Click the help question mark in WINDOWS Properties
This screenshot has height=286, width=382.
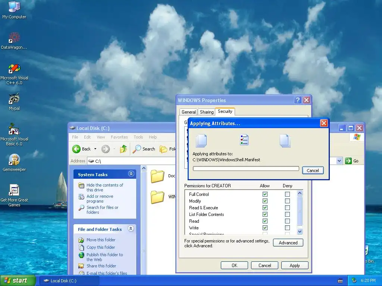pos(297,100)
